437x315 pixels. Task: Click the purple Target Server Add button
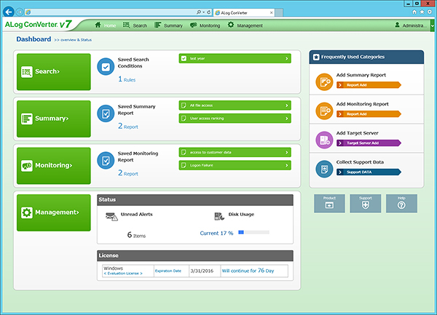[x=369, y=143]
